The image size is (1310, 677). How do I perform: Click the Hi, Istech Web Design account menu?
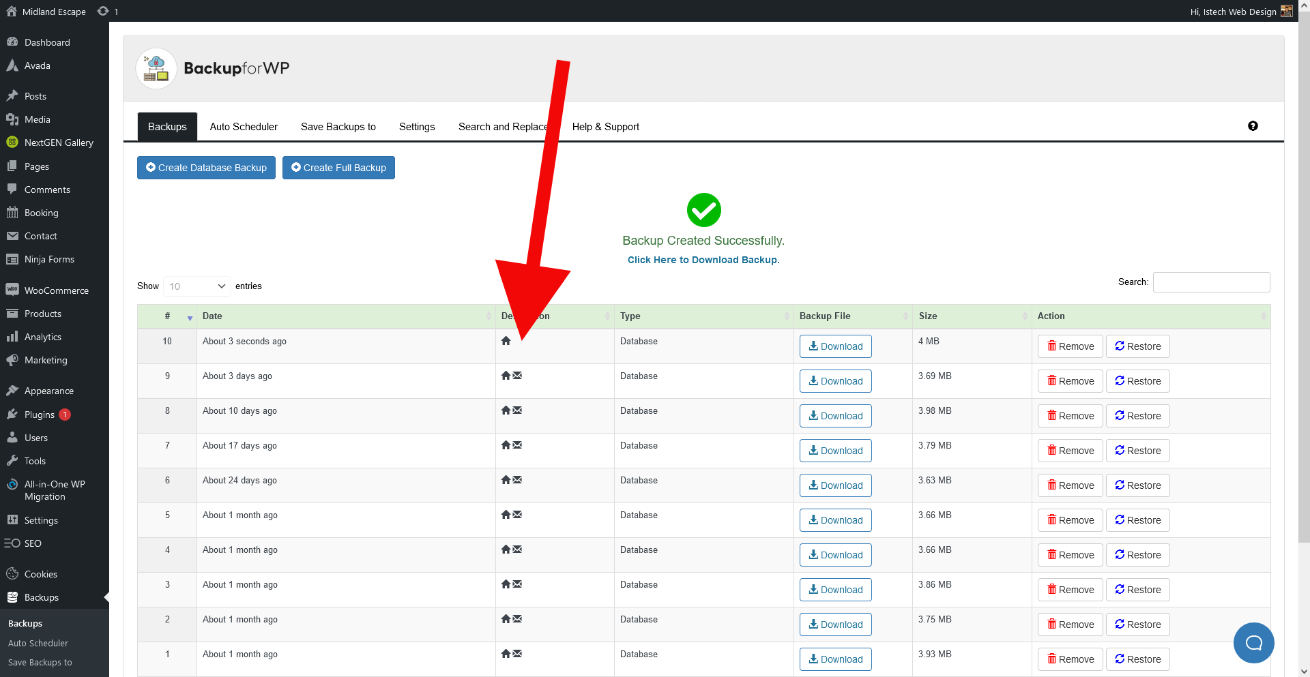point(1241,12)
